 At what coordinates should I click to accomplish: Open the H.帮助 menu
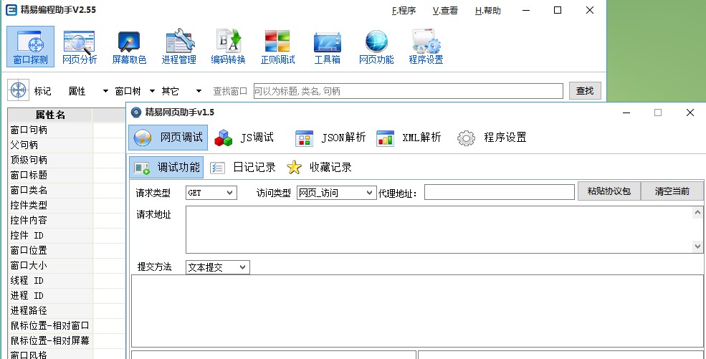(x=488, y=11)
